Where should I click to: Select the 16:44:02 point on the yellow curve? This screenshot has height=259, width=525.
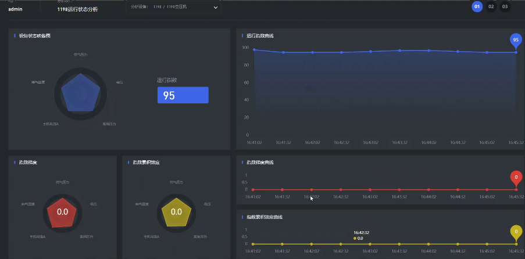coord(428,244)
